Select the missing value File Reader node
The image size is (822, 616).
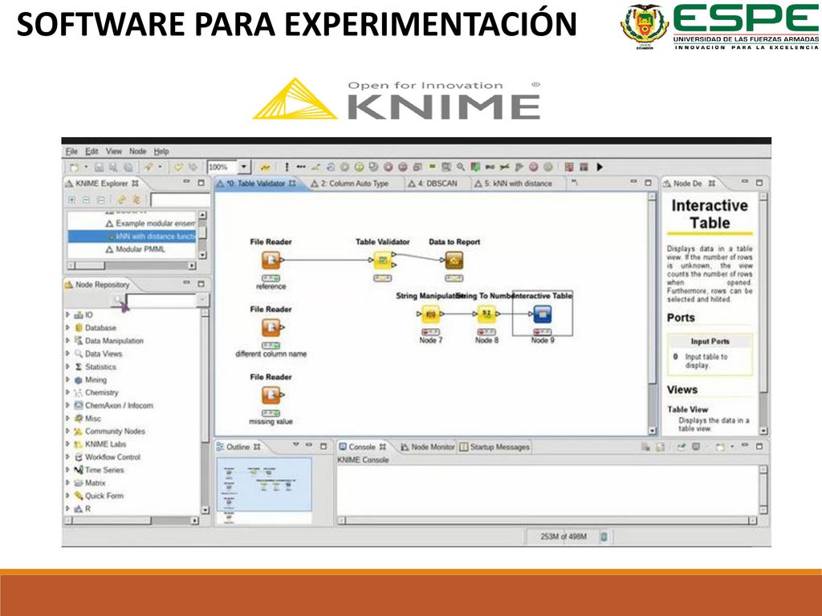point(271,395)
